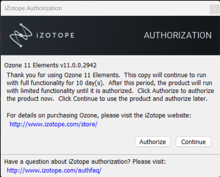Open the izotope.com/store link
220x177 pixels.
[x=53, y=124]
